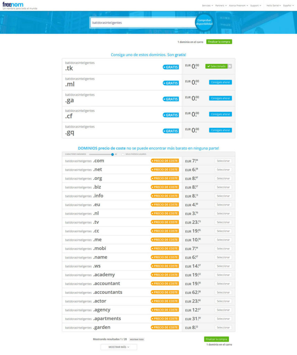Toggle the Seleccionado state for .tk domain
Screen dimensions: 297x355
(216, 66)
